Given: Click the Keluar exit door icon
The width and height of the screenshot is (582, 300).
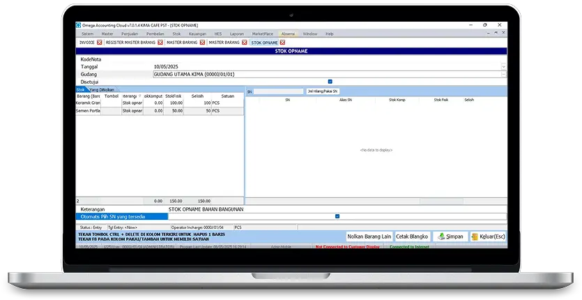Looking at the screenshot, I should pos(475,237).
